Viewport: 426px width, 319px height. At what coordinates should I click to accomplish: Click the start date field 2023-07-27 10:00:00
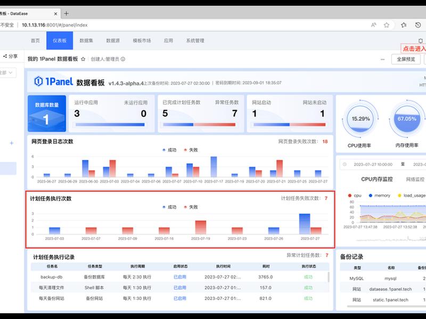pos(373,164)
